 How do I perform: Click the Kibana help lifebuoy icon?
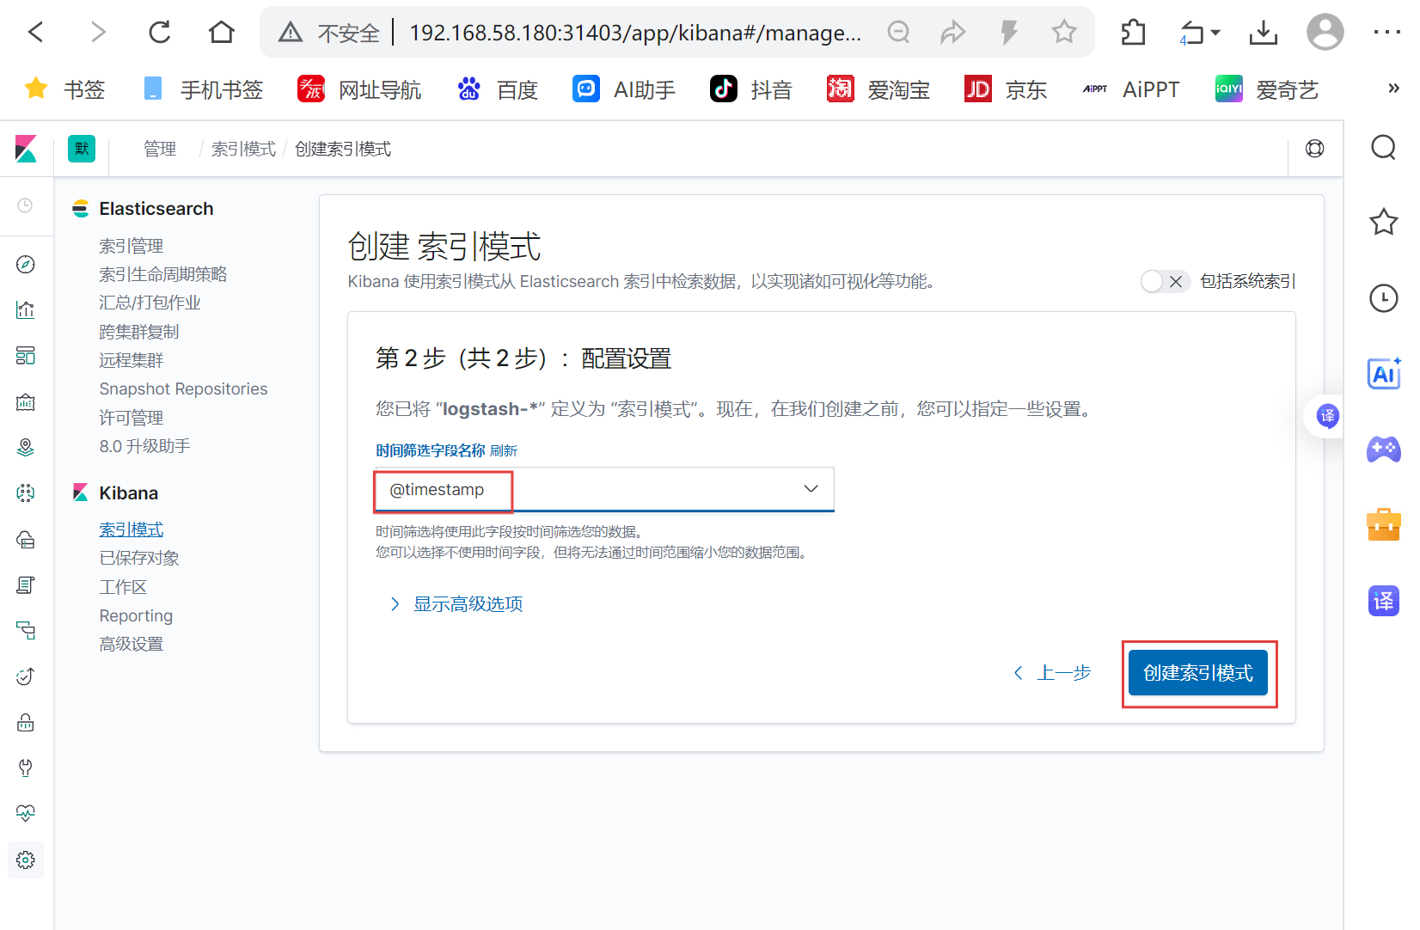point(1315,149)
